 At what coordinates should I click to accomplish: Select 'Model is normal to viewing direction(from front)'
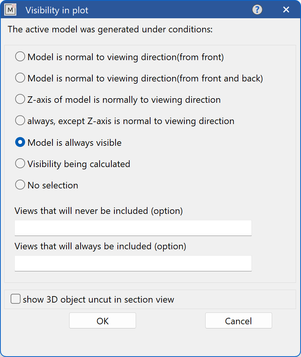click(20, 57)
